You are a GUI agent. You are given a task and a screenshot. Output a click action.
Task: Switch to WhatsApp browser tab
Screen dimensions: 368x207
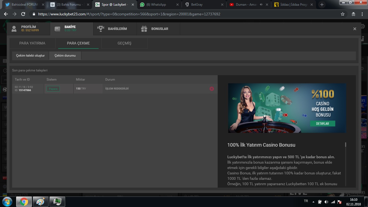click(x=159, y=5)
